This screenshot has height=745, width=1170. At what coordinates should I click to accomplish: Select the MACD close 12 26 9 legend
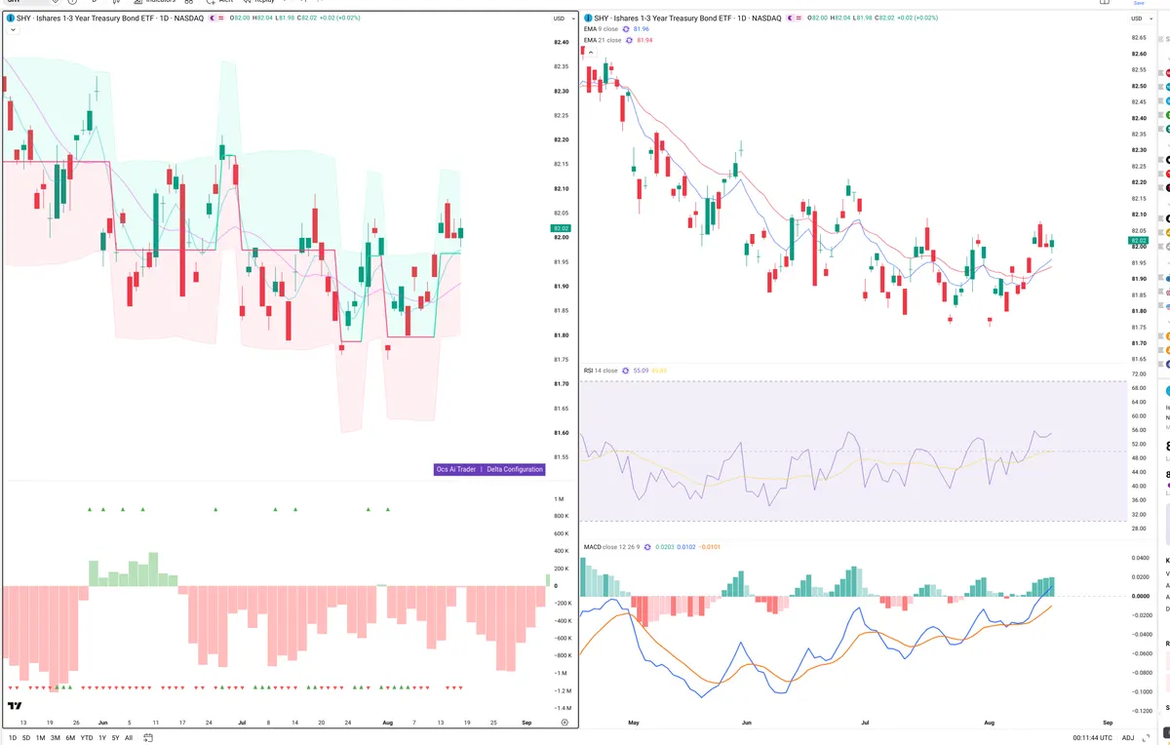click(x=610, y=547)
